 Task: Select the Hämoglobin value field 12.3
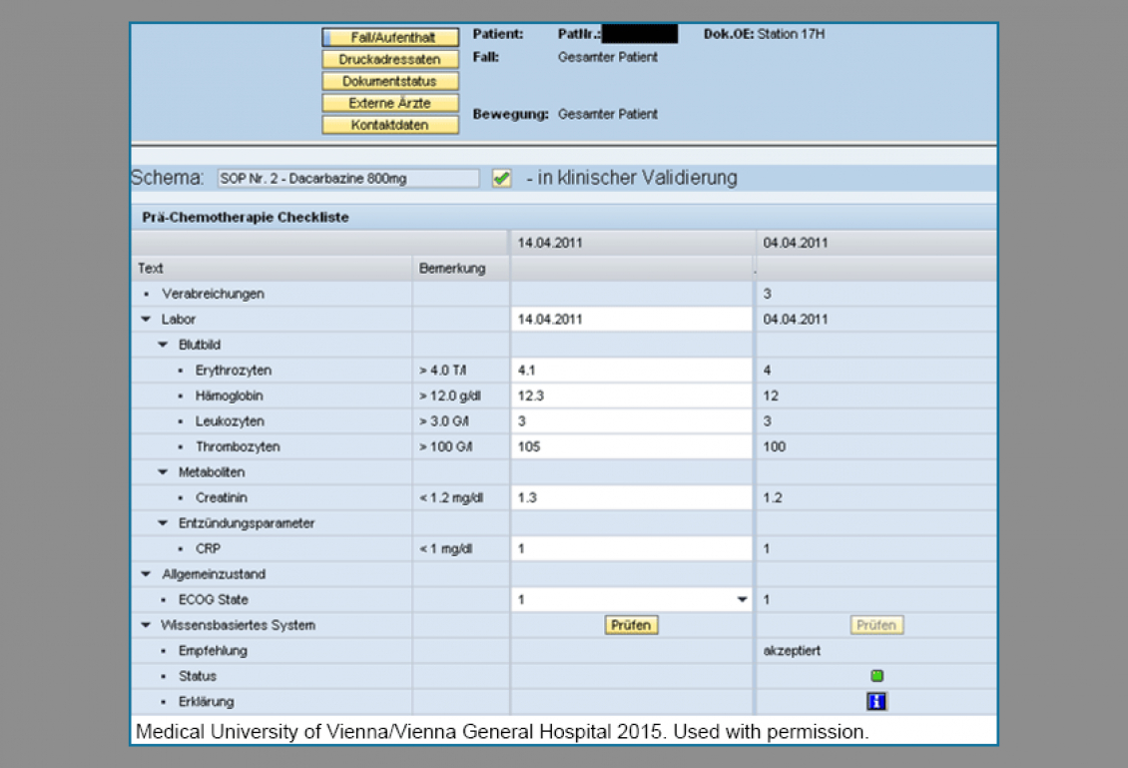631,396
